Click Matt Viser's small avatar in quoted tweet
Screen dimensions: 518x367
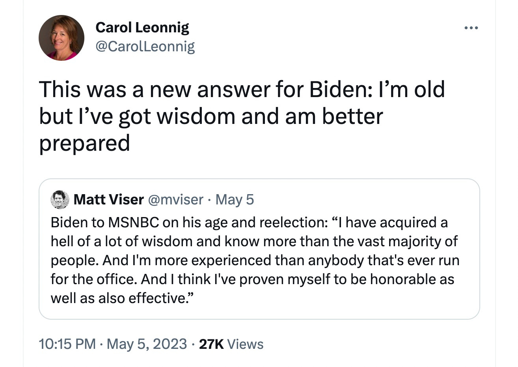click(x=60, y=200)
